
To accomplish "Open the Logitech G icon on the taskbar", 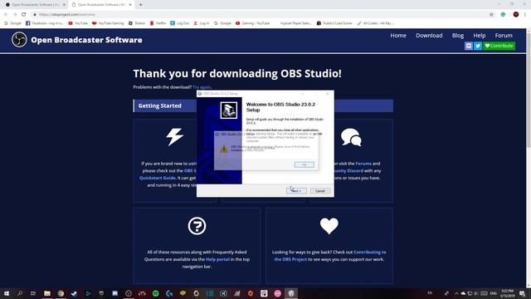I will click(169, 293).
